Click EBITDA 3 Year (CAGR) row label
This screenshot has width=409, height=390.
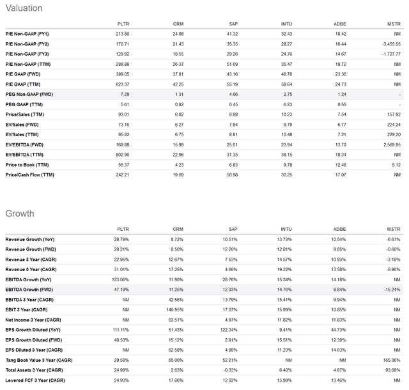coord(29,300)
